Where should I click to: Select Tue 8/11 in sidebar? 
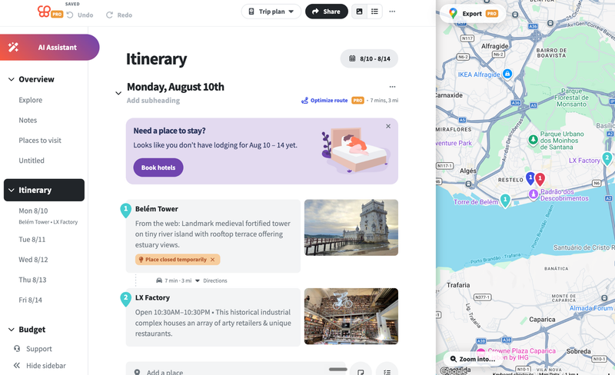32,239
